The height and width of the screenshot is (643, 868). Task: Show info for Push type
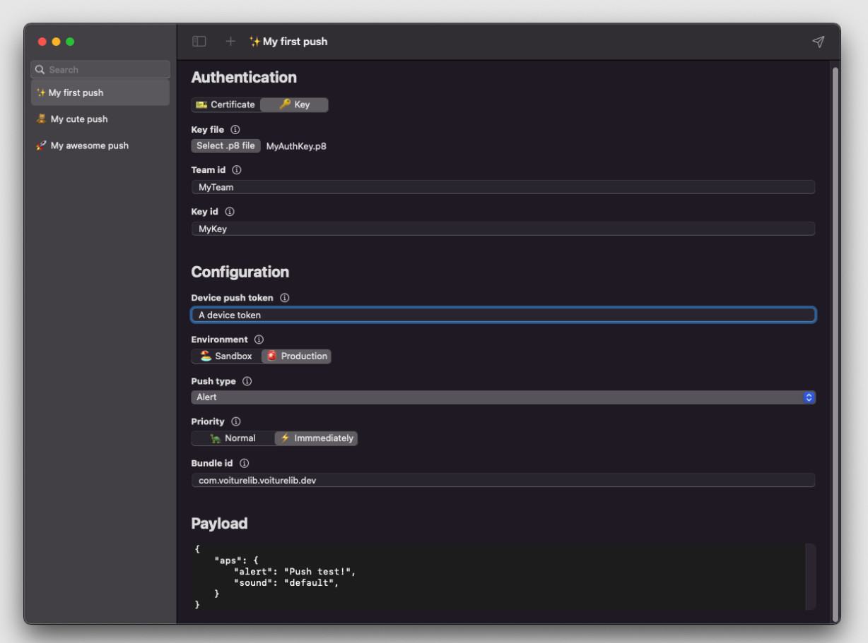click(247, 381)
